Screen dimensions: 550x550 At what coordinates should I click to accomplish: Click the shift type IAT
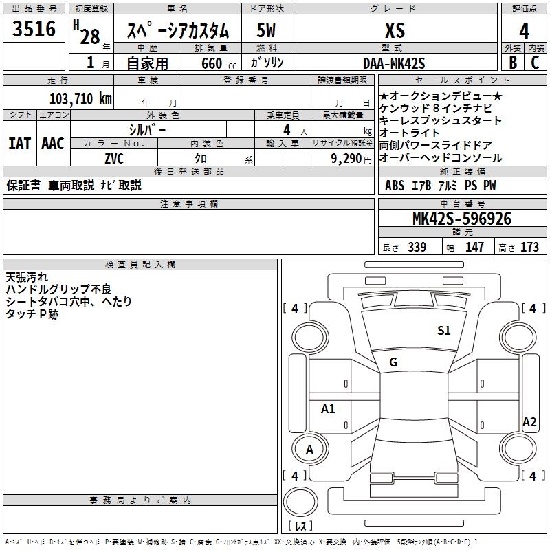tap(20, 144)
